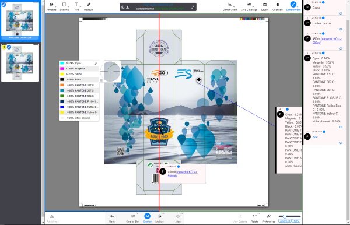
Task: Open the Analyze tool
Action: click(x=159, y=218)
